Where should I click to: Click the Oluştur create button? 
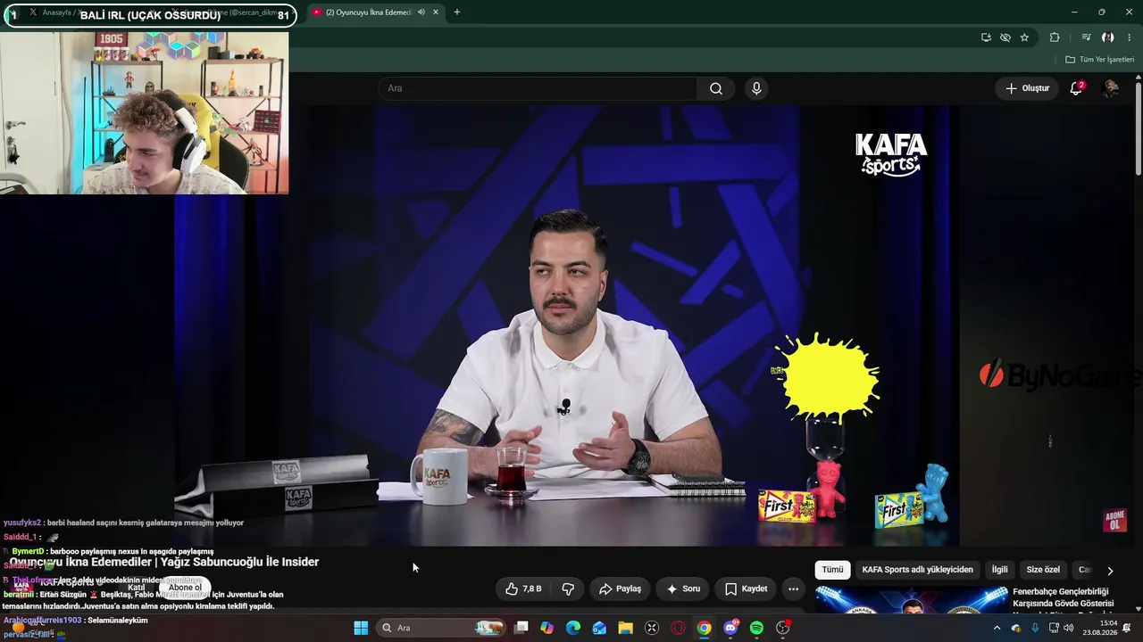1027,88
